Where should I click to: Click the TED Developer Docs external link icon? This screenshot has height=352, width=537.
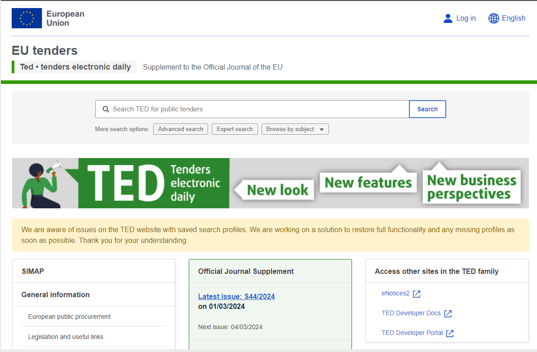pos(448,313)
